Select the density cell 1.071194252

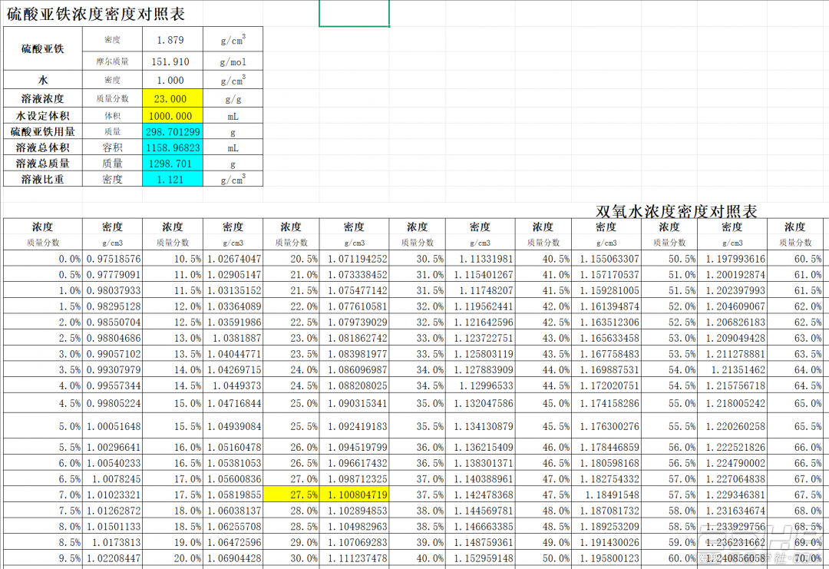354,259
